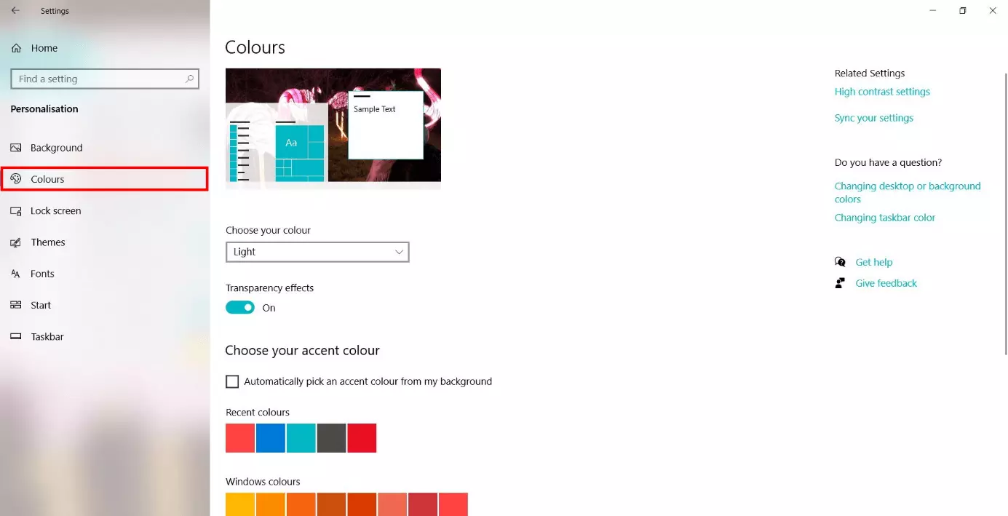Click the Background picture icon in sidebar

(16, 148)
